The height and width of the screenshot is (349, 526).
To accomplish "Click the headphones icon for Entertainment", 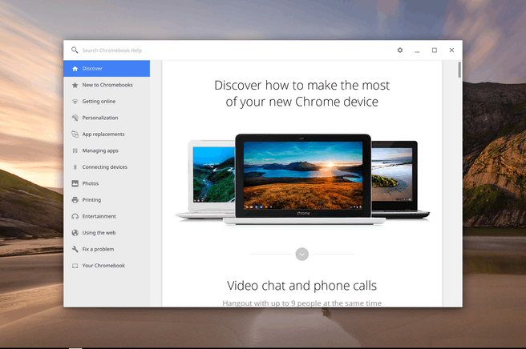I will tap(75, 216).
